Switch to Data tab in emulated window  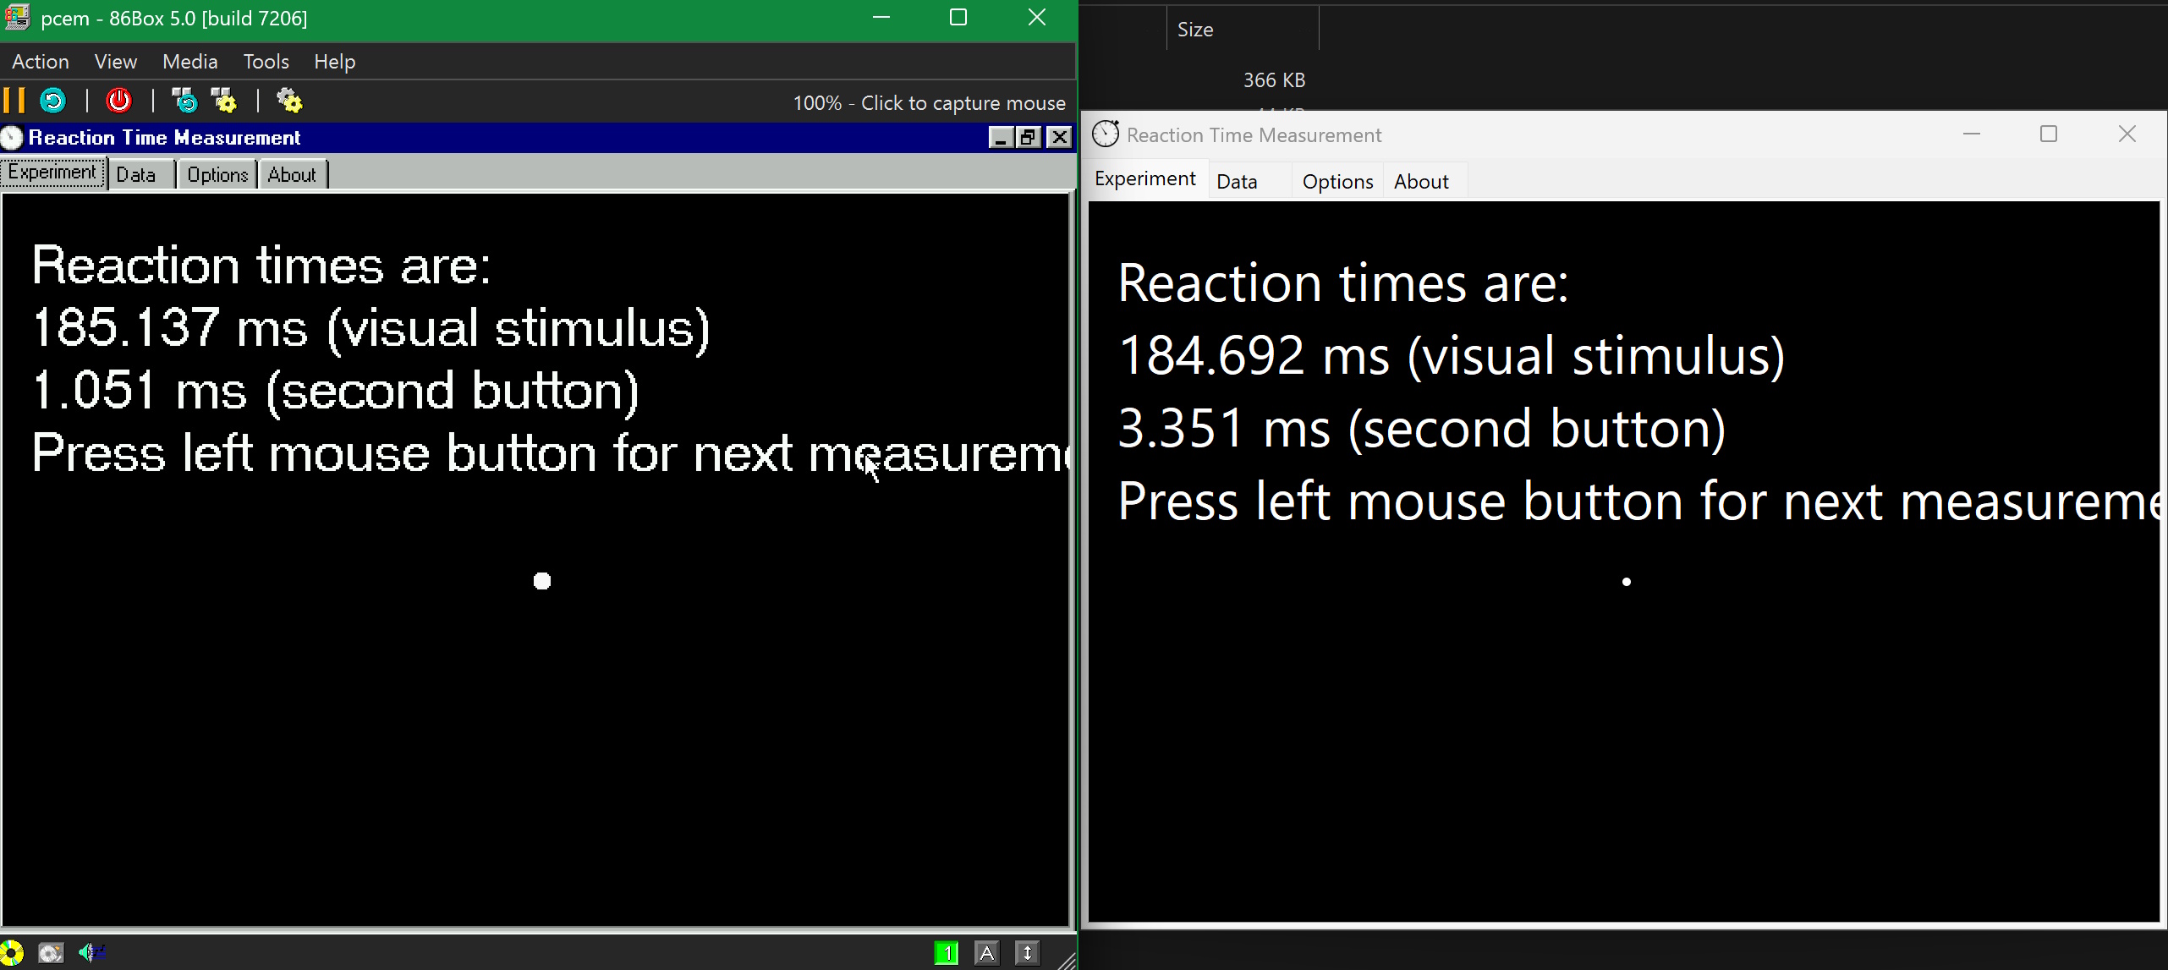(140, 174)
